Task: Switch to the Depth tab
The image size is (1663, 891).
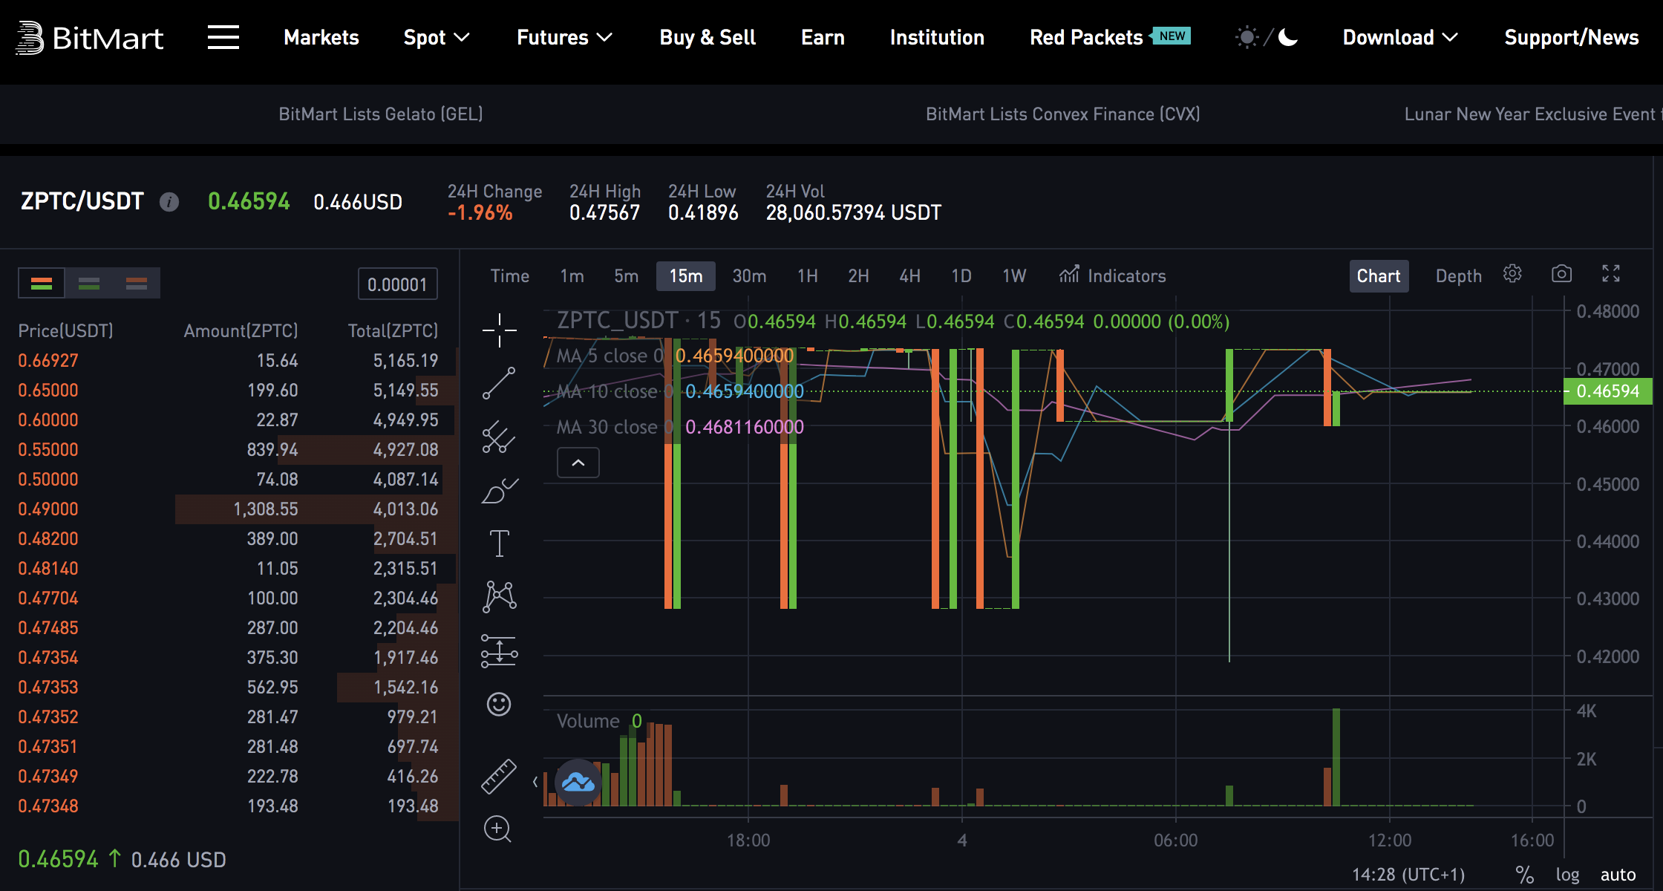Action: 1458,276
